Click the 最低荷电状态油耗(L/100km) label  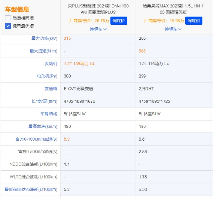pyautogui.click(x=31, y=189)
